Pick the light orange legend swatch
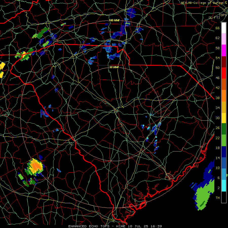228x228 pixels. click(224, 96)
